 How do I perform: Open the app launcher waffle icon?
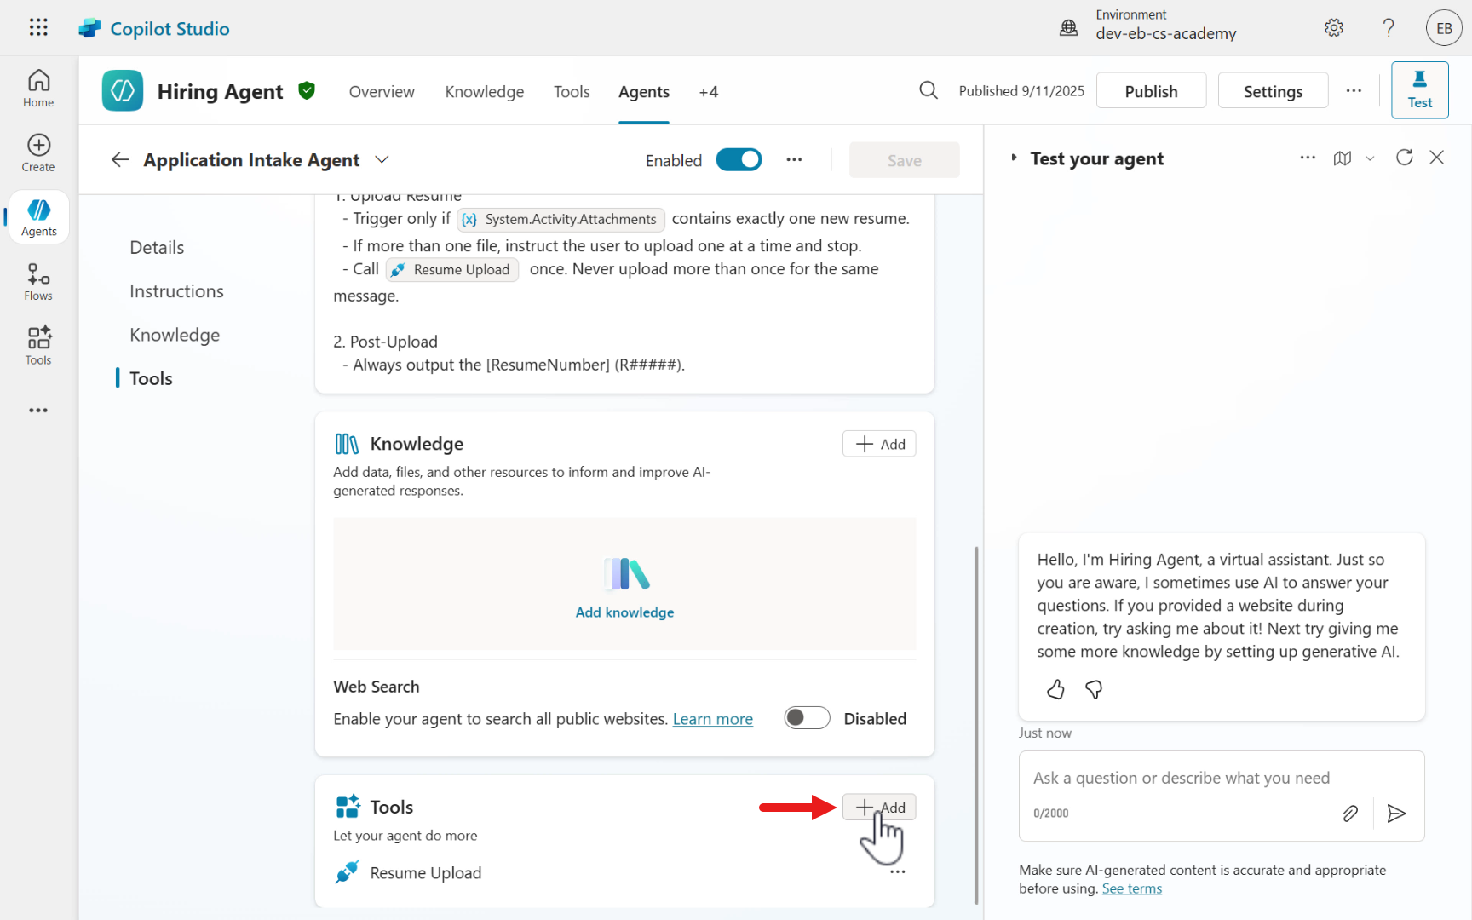38,27
